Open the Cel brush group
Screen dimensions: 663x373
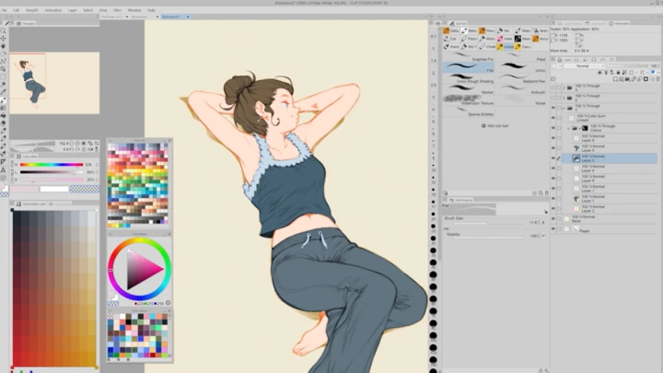coord(450,39)
